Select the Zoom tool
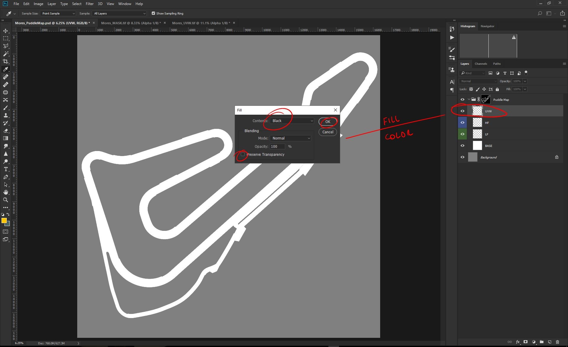 click(x=6, y=200)
